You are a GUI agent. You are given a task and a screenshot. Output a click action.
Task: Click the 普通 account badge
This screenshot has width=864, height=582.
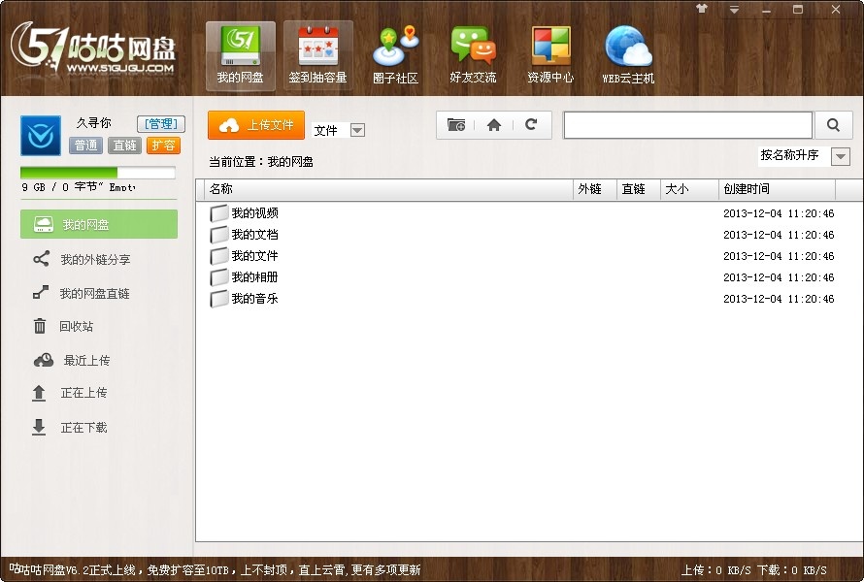[x=86, y=145]
